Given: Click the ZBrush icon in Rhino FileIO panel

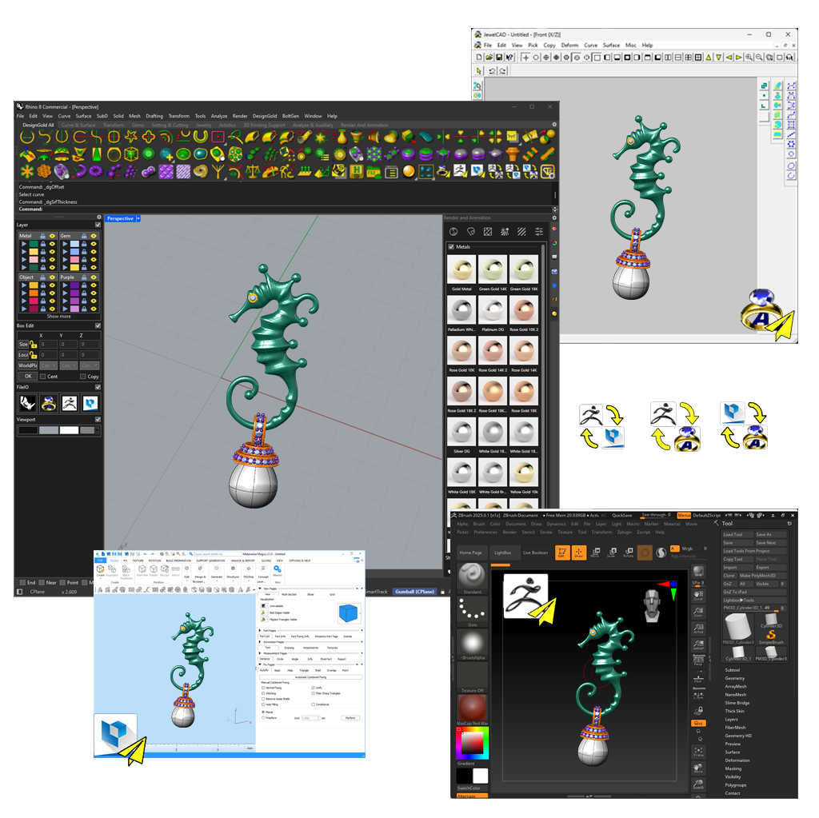Looking at the screenshot, I should point(70,403).
